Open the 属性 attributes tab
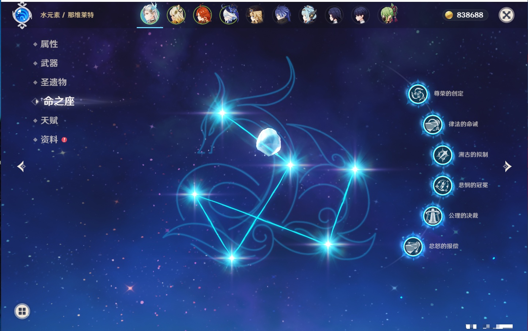The height and width of the screenshot is (331, 528). tap(49, 44)
